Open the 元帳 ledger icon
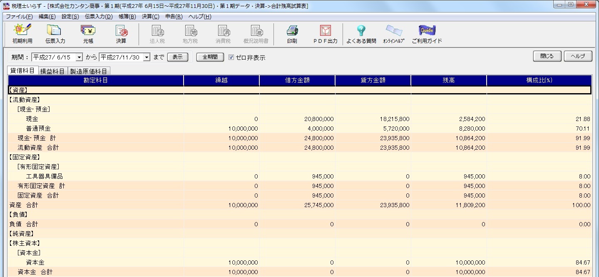Viewport: 599px width, 277px height. 88,34
